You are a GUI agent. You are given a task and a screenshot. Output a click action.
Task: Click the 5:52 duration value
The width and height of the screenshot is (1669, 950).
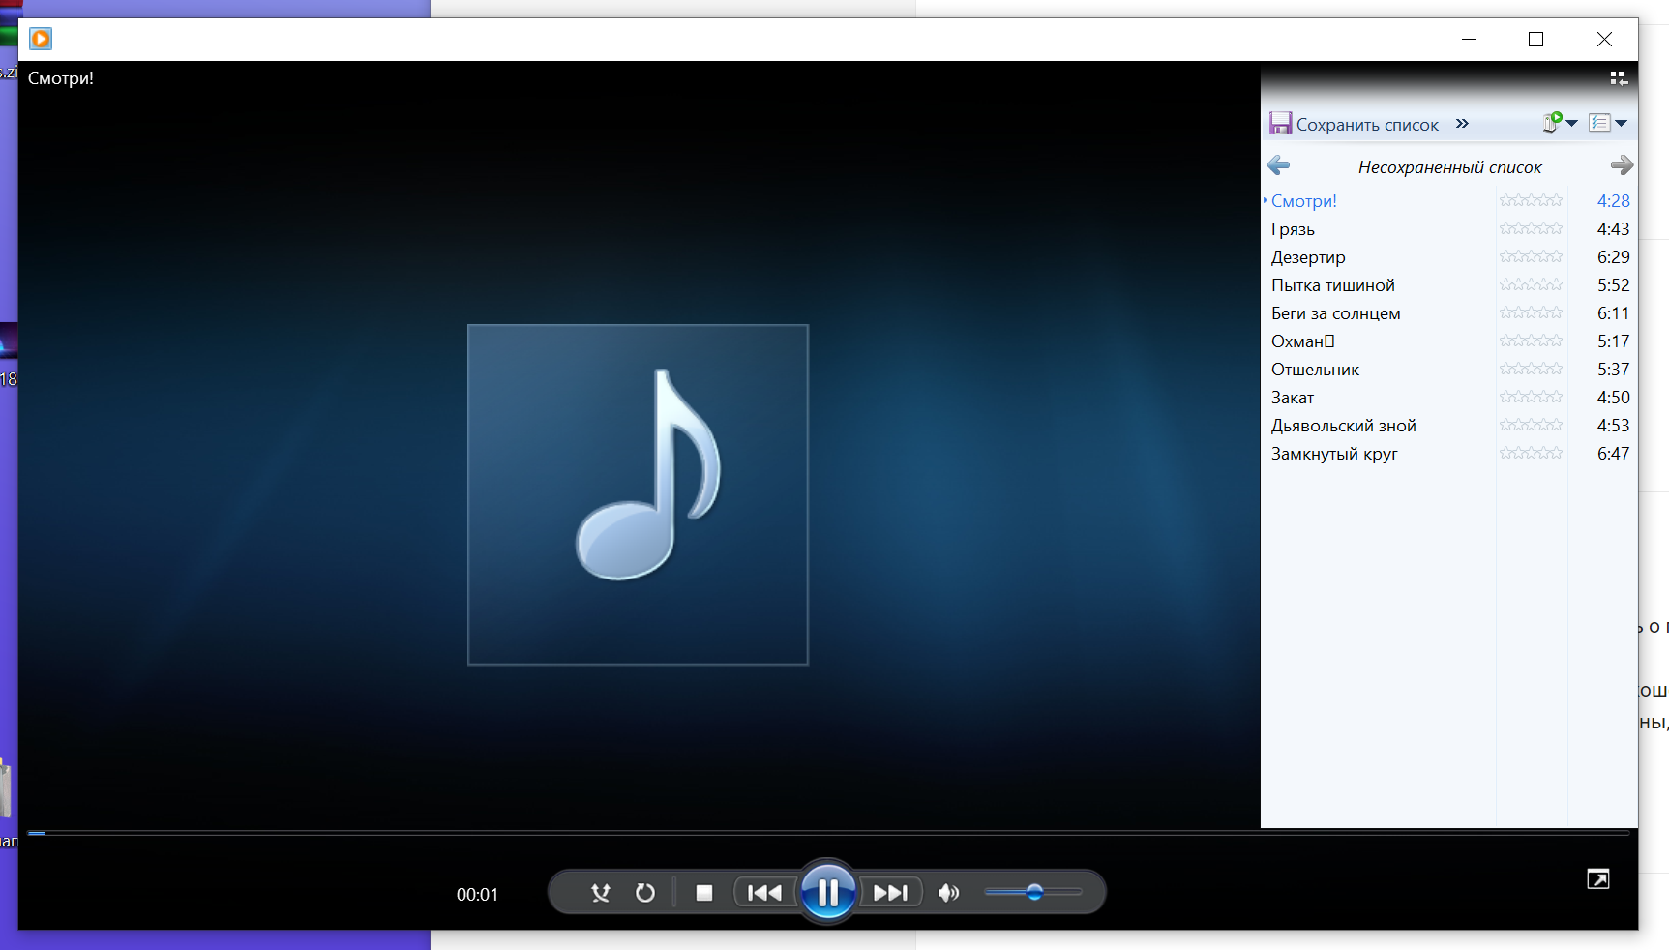tap(1613, 285)
